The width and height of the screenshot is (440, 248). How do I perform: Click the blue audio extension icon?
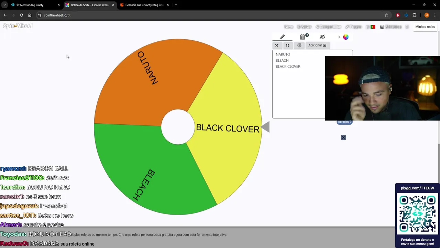pos(406,15)
